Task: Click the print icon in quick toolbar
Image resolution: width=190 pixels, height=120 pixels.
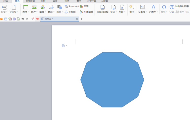Action: pos(14,19)
